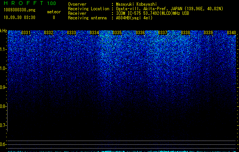This screenshot has width=239, height=152.
Task: Click the Receiver label
Action: click(77, 13)
